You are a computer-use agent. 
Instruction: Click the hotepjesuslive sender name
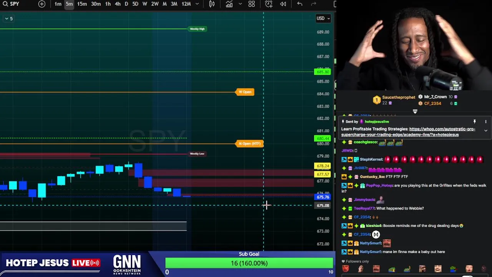click(x=377, y=122)
